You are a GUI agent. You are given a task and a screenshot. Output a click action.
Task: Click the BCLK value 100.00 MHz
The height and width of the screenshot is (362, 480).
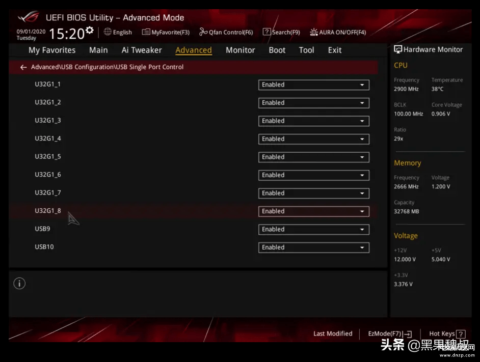point(408,114)
